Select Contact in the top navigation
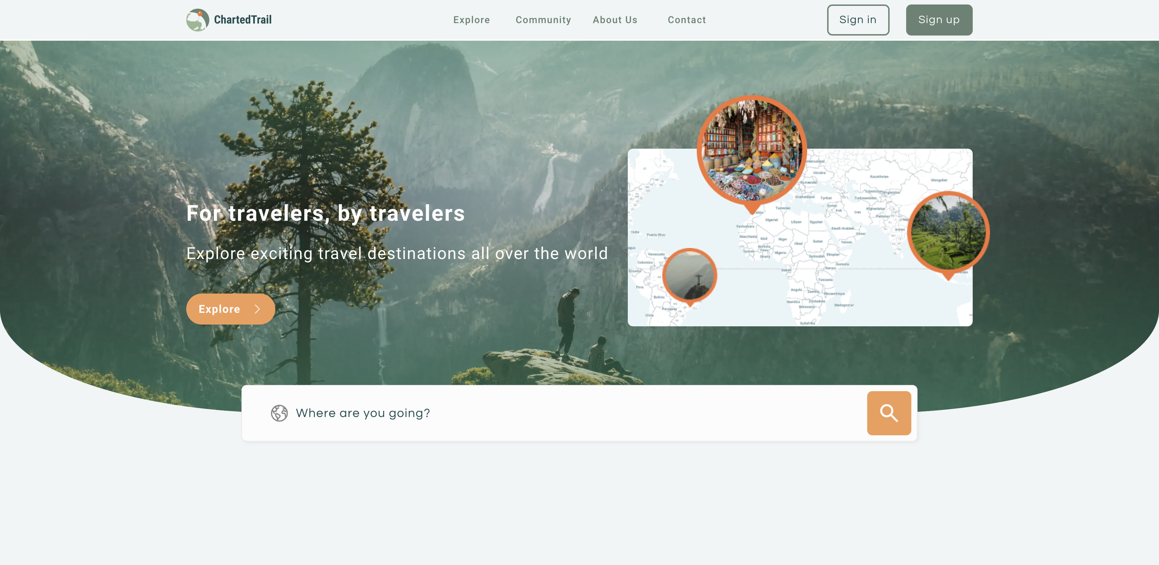Viewport: 1159px width, 565px height. pyautogui.click(x=686, y=20)
